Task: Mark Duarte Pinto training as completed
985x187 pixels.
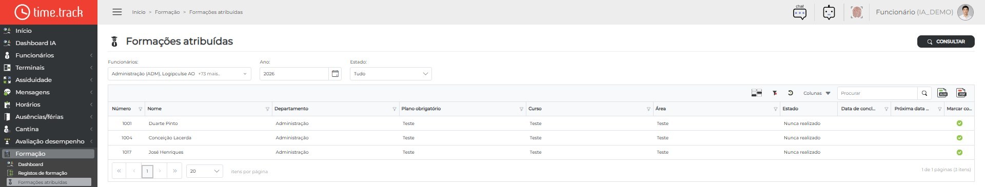Action: click(x=959, y=123)
